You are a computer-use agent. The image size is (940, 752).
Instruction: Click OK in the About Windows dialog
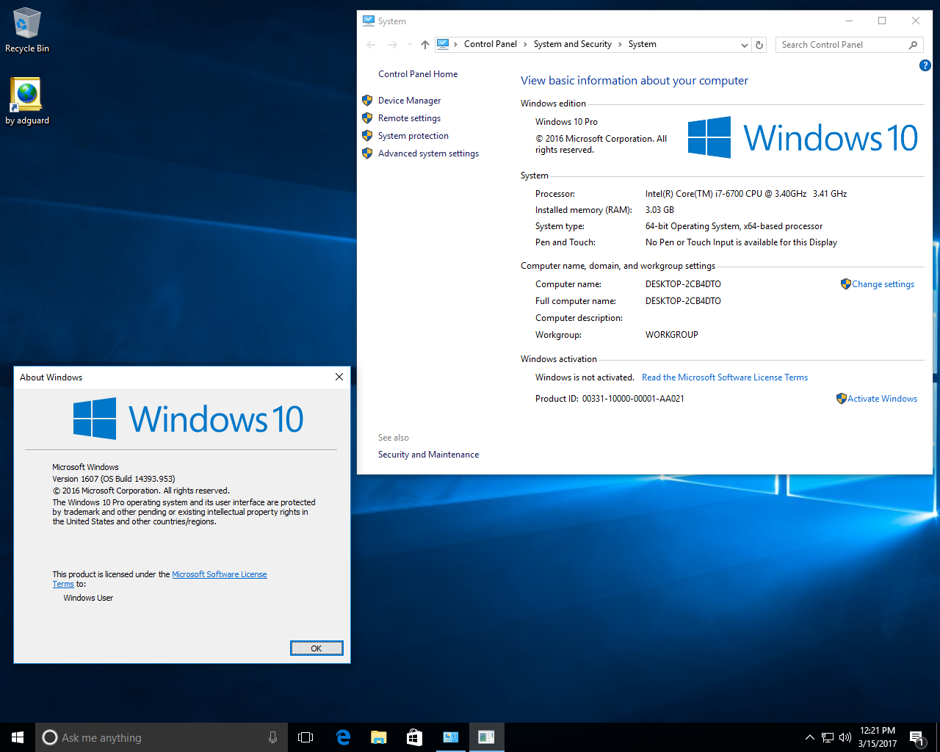point(317,648)
